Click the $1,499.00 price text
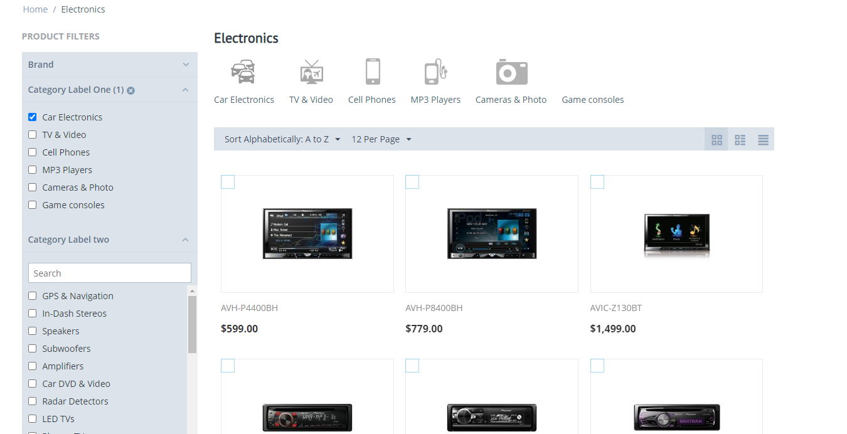Screen dimensions: 847x434 (613, 329)
